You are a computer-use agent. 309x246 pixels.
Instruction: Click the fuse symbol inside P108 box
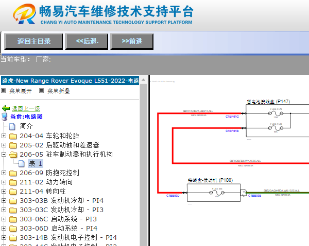pos(217,193)
